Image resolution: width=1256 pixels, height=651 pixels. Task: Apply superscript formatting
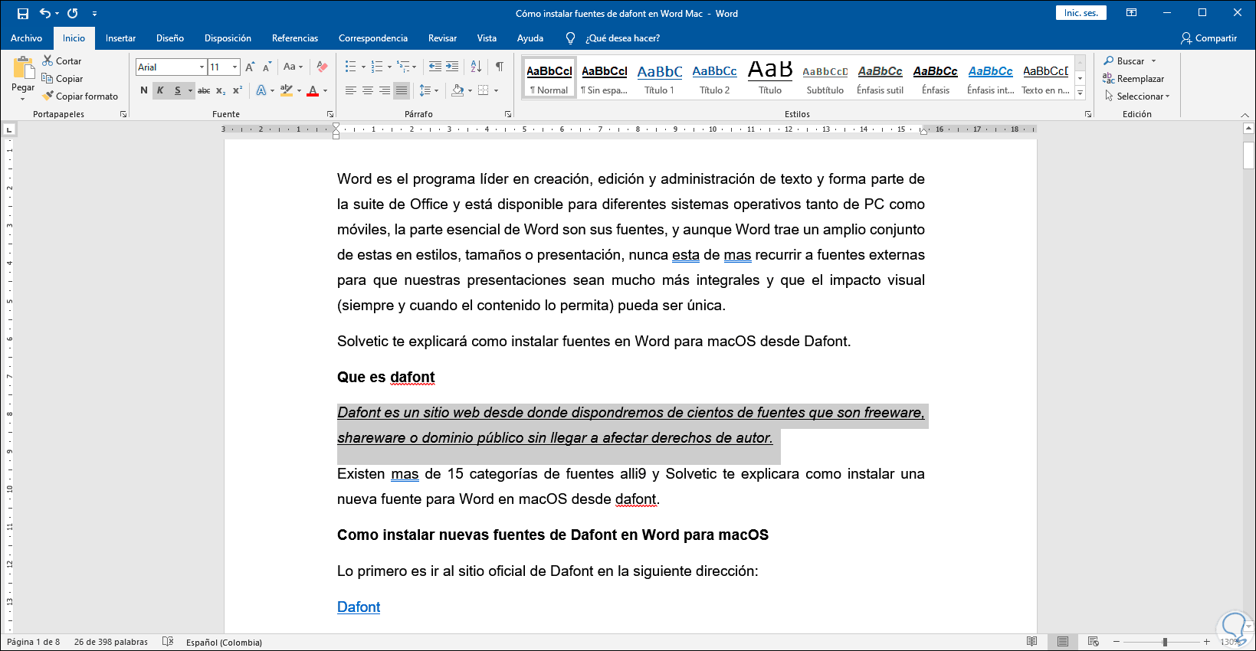point(238,90)
